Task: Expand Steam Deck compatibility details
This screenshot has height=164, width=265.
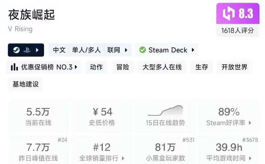Action: point(193,50)
